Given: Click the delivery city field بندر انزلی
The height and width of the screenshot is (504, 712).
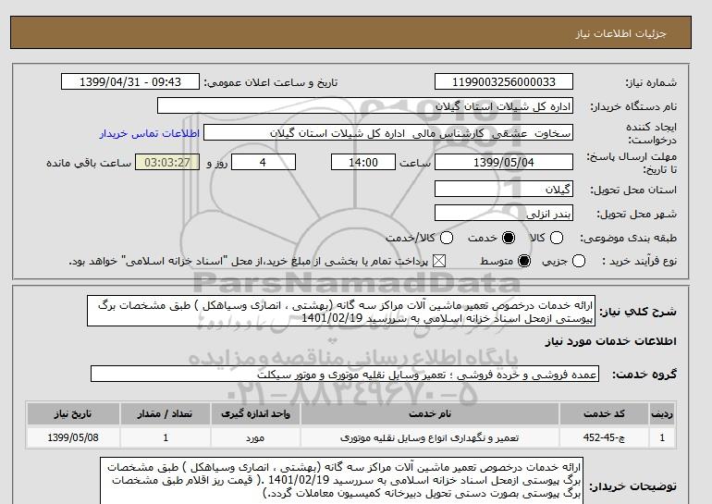Looking at the screenshot, I should (x=504, y=213).
